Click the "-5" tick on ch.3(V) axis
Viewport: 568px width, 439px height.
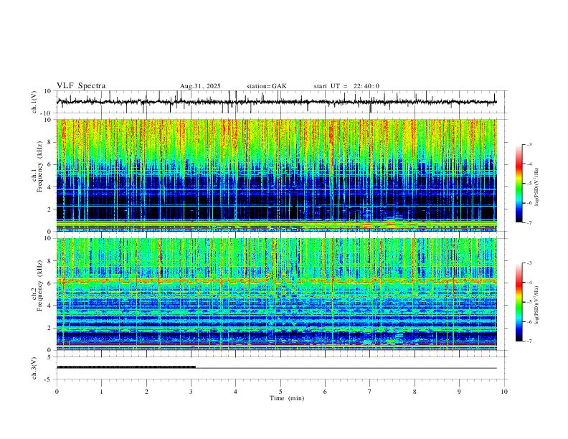point(49,379)
